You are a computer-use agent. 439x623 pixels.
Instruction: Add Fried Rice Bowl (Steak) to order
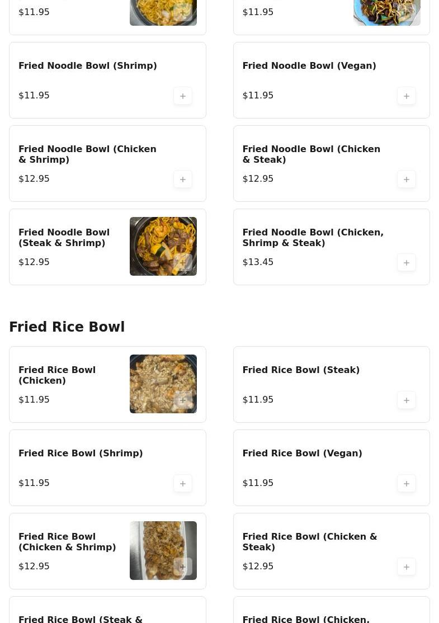tap(407, 400)
